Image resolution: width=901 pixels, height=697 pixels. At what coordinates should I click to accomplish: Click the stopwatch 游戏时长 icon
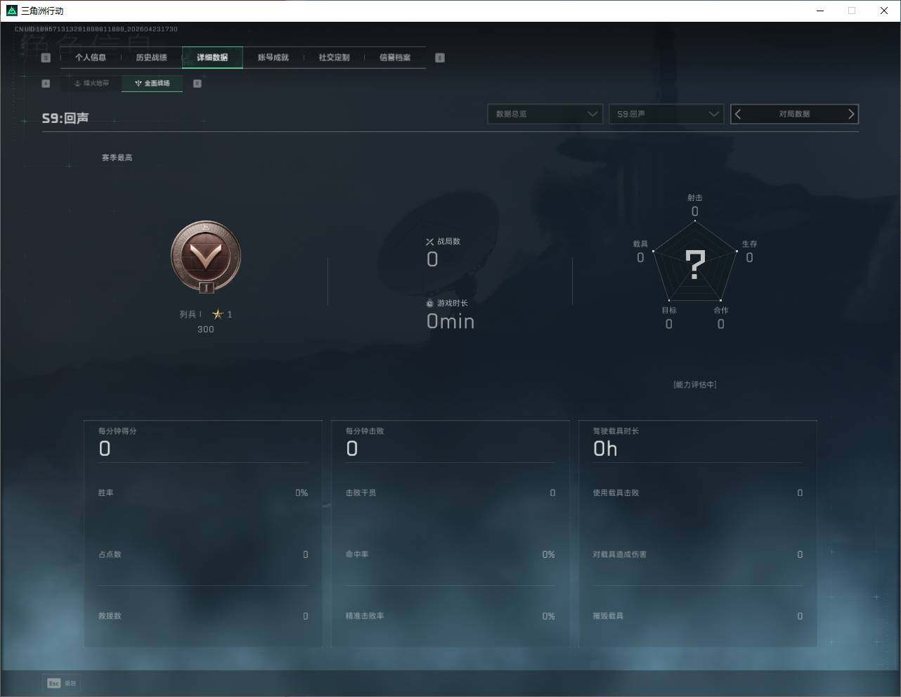[x=430, y=303]
